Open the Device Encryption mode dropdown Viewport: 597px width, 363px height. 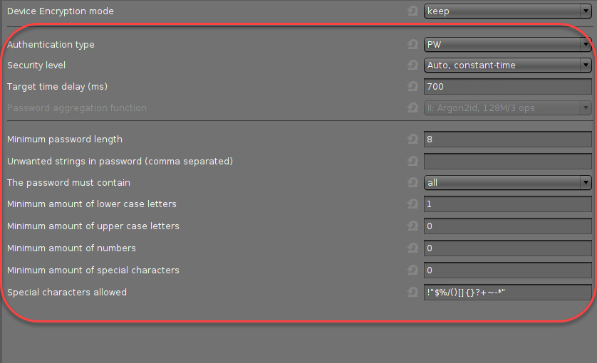[x=507, y=11]
